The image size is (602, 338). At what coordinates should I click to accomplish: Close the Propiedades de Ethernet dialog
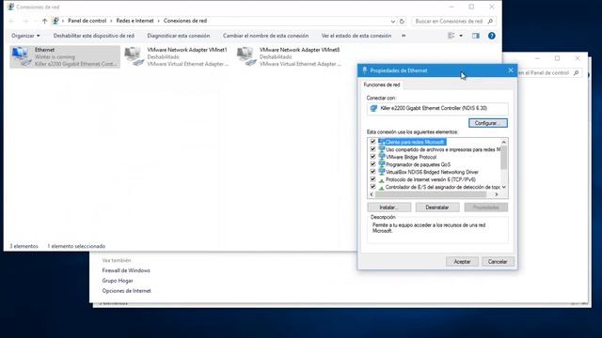(511, 70)
